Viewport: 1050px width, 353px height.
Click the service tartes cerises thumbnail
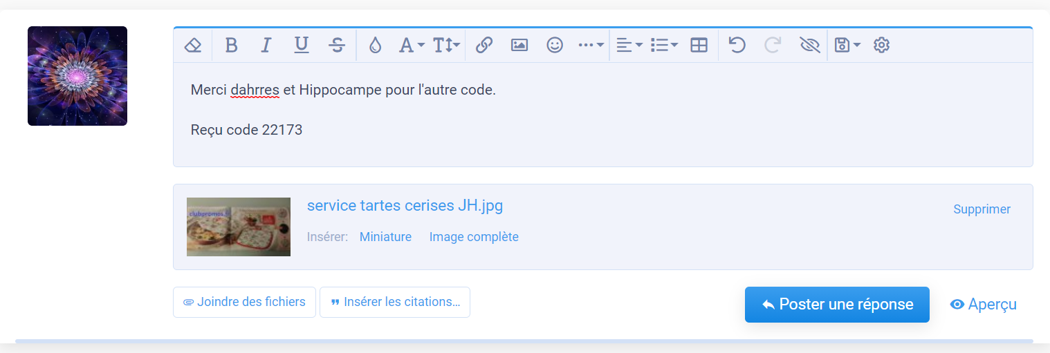point(239,227)
